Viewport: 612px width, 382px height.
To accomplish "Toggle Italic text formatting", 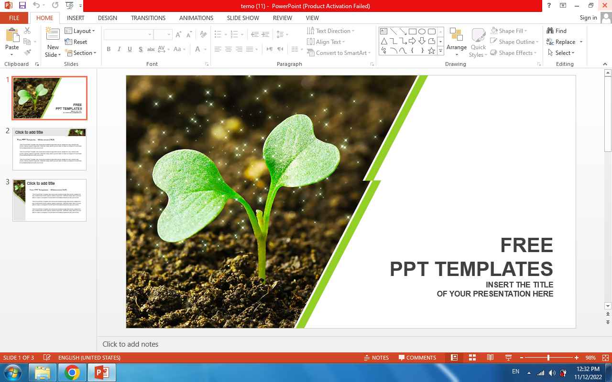I will (119, 49).
